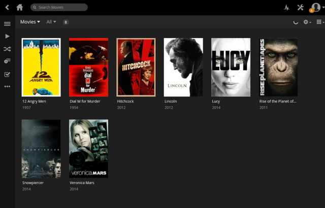325x208 pixels.
Task: Open the grid view mode dropdown
Action: [320, 22]
